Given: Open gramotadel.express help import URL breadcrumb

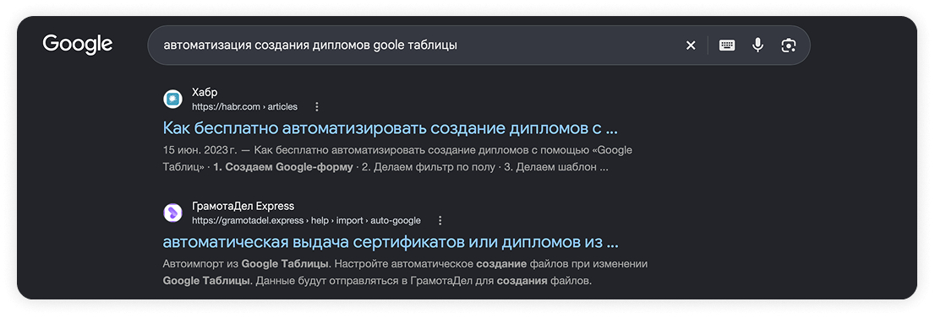Looking at the screenshot, I should 306,220.
